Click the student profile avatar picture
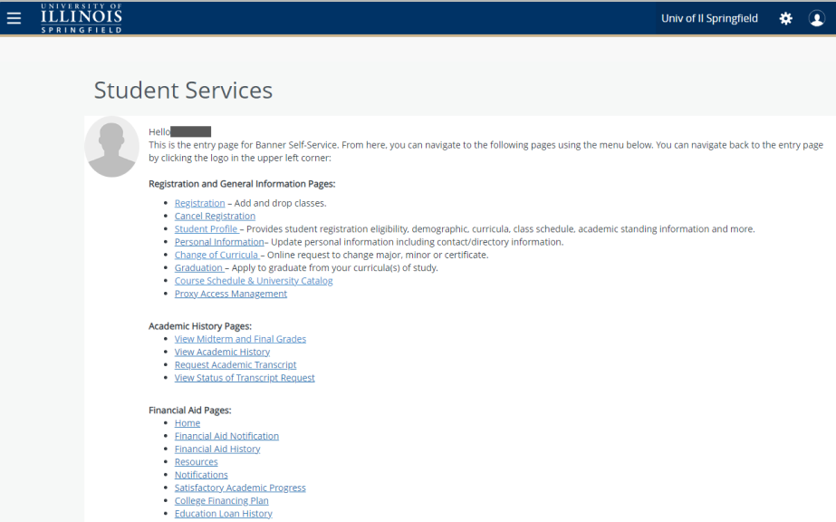This screenshot has width=836, height=522. click(x=111, y=145)
